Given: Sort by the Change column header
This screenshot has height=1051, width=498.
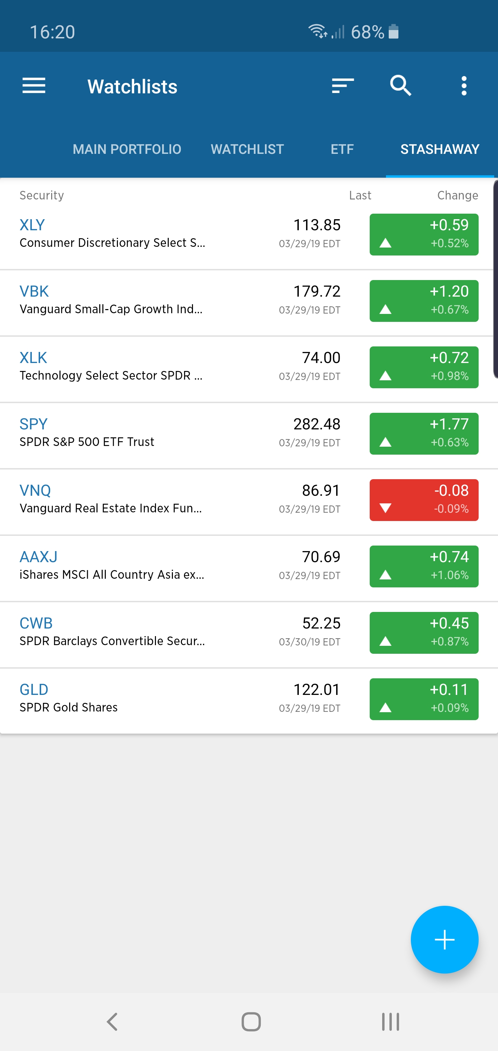Looking at the screenshot, I should [x=458, y=195].
